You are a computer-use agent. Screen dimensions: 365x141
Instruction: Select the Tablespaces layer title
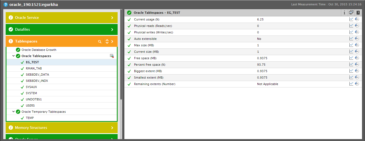click(26, 41)
